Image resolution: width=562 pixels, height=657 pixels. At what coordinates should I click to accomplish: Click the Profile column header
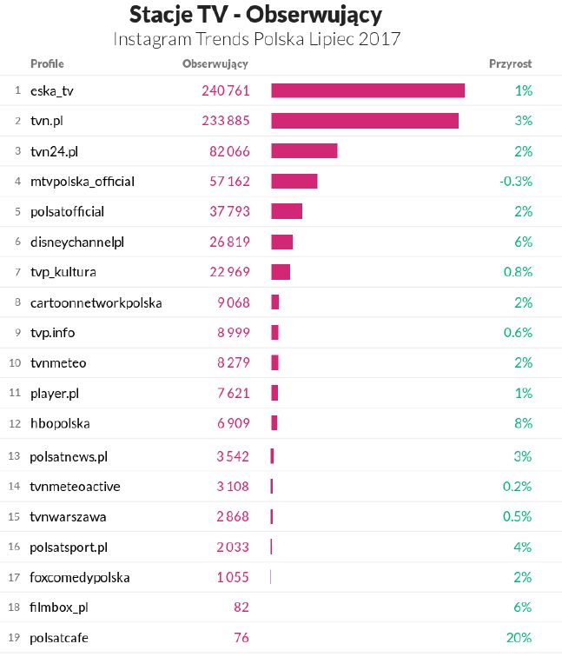(x=47, y=63)
